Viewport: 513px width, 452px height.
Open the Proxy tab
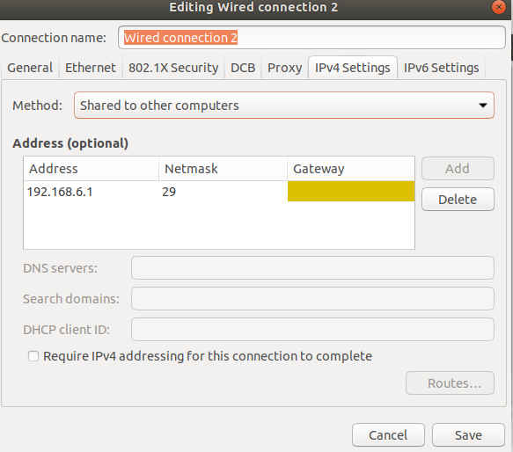pyautogui.click(x=284, y=68)
